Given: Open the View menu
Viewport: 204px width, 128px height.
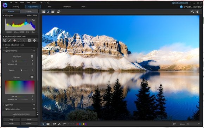Looking at the screenshot, I should pyautogui.click(x=28, y=2).
